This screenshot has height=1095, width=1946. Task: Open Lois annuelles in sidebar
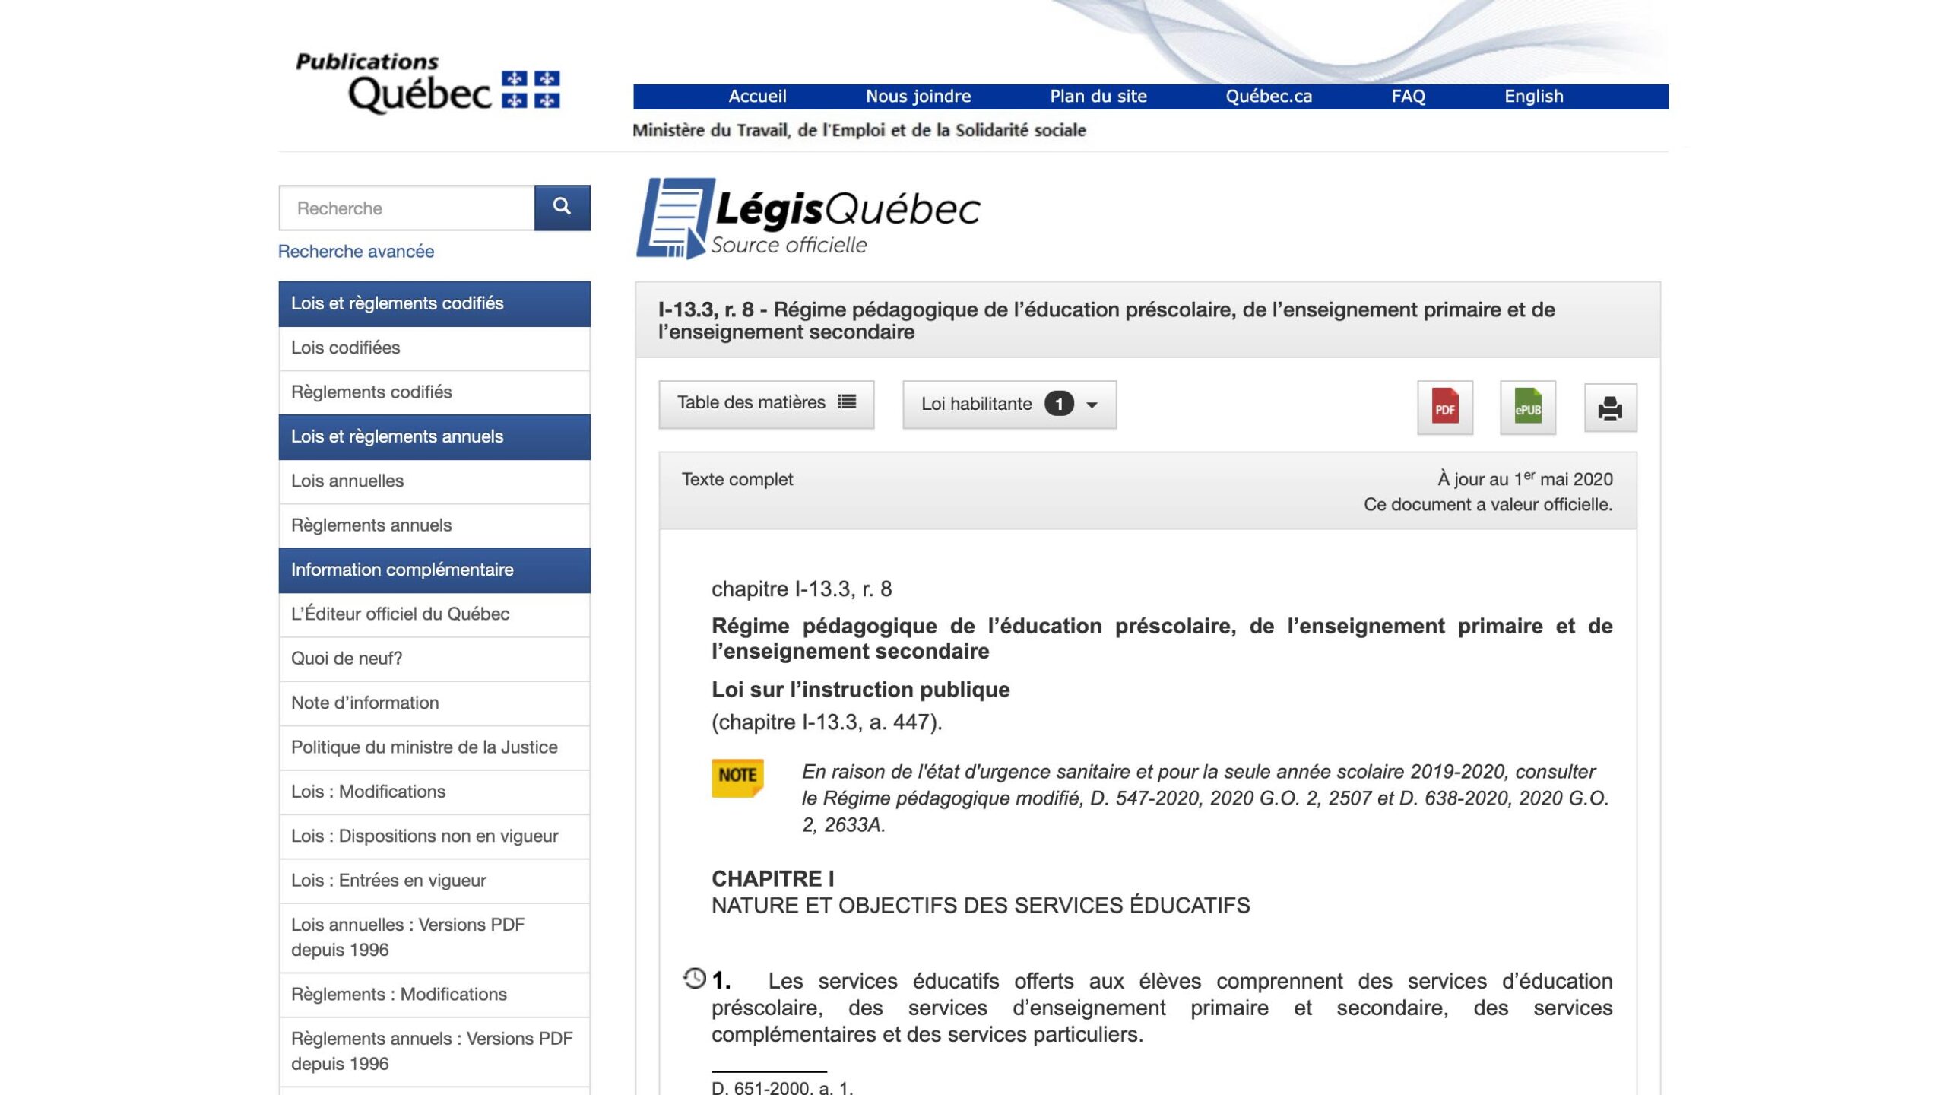click(434, 481)
